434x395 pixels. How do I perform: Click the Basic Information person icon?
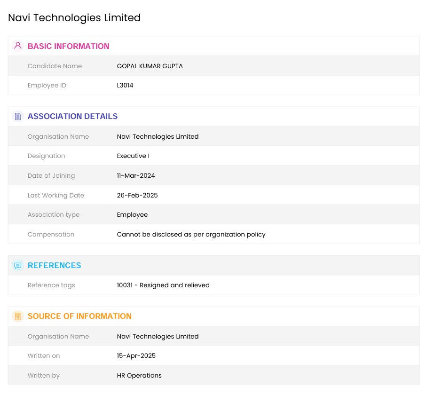pos(18,46)
